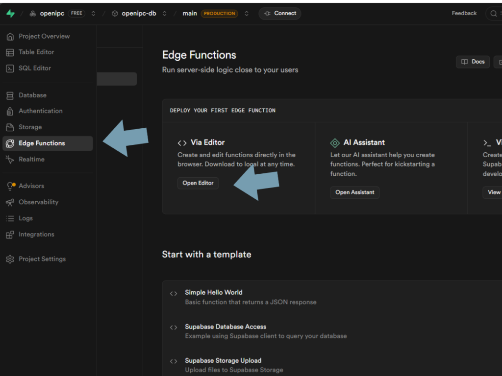Image resolution: width=502 pixels, height=376 pixels.
Task: Click the Simple Hello World code icon
Action: pyautogui.click(x=174, y=294)
